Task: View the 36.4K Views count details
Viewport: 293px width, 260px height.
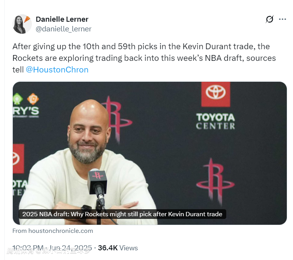Action: 118,248
